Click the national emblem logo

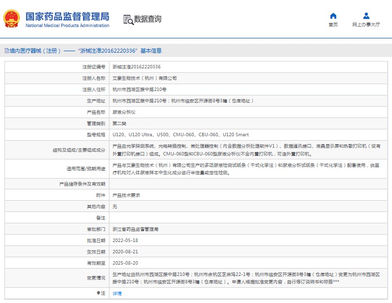point(11,19)
